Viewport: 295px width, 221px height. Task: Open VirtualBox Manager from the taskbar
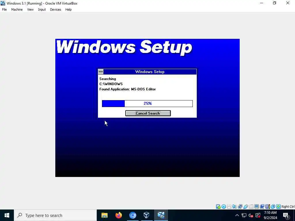click(x=147, y=215)
